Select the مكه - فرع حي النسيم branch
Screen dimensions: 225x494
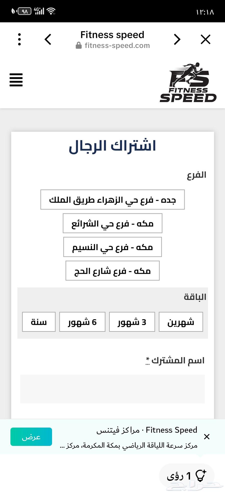(x=112, y=247)
